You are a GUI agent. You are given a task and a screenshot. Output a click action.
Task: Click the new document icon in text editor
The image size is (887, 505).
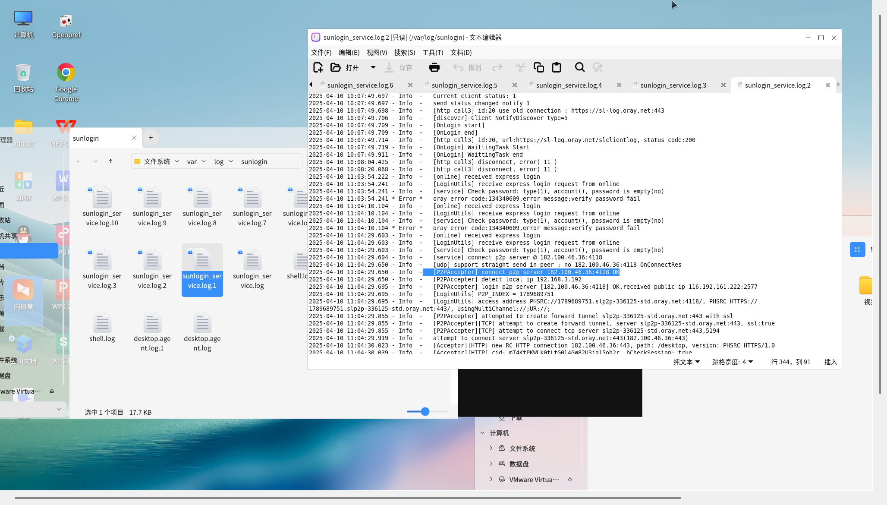tap(318, 67)
